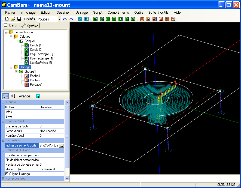Sort properties alphabetically with A-Z icon
This screenshot has width=241, height=188.
coord(13,96)
